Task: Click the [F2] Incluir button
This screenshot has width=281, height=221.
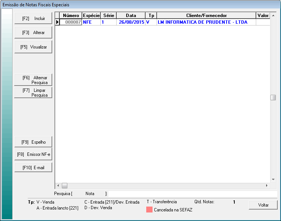Action: (33, 18)
